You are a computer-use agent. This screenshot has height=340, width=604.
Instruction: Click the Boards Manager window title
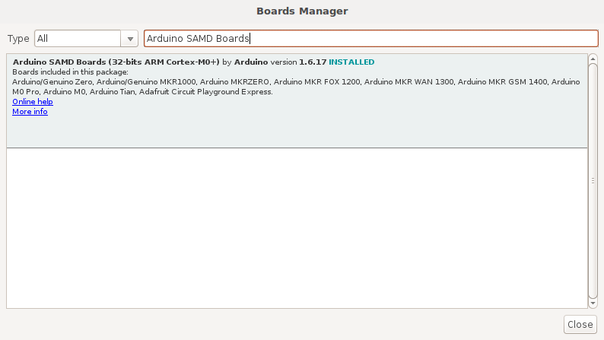302,11
